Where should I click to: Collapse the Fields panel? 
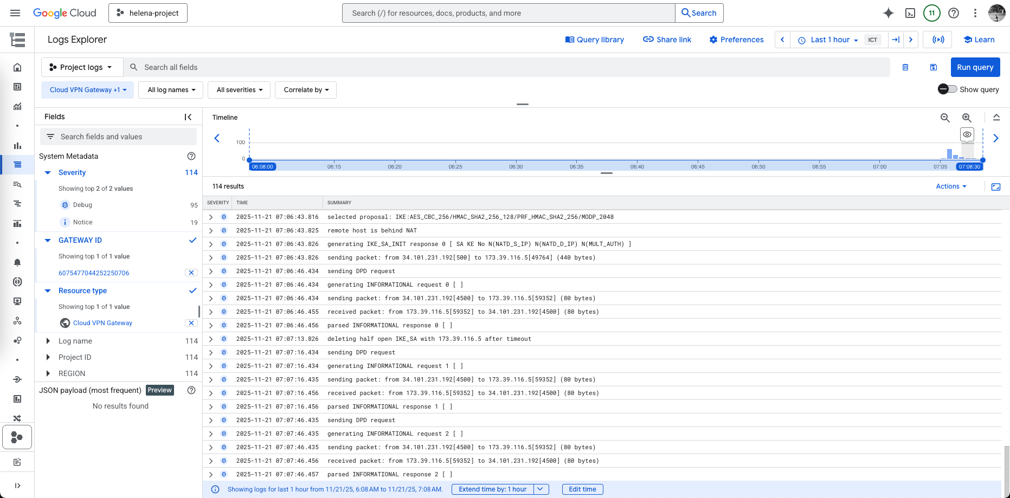click(x=188, y=117)
